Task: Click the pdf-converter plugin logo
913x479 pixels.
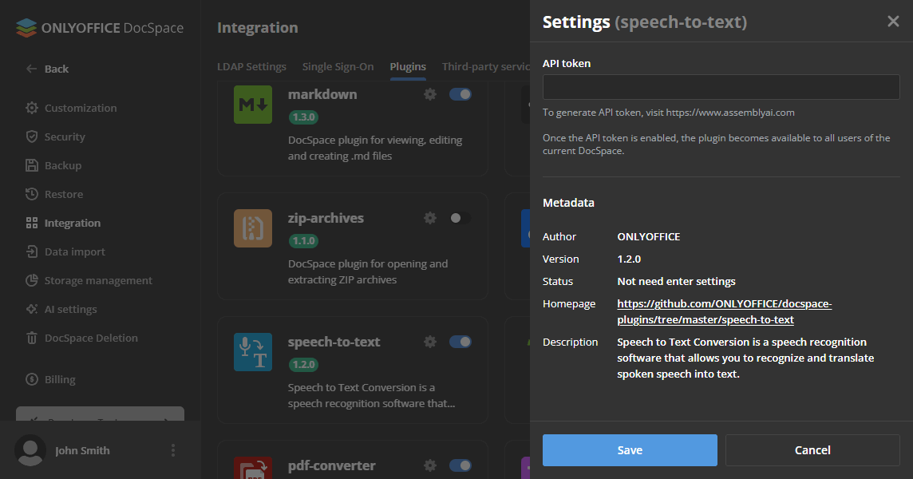Action: point(253,468)
